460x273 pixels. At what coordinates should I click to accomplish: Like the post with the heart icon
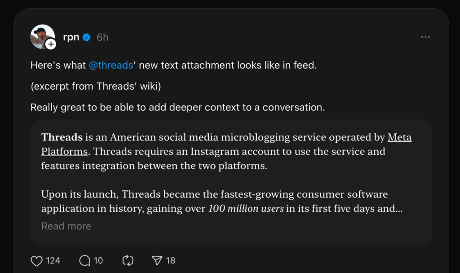click(x=37, y=260)
